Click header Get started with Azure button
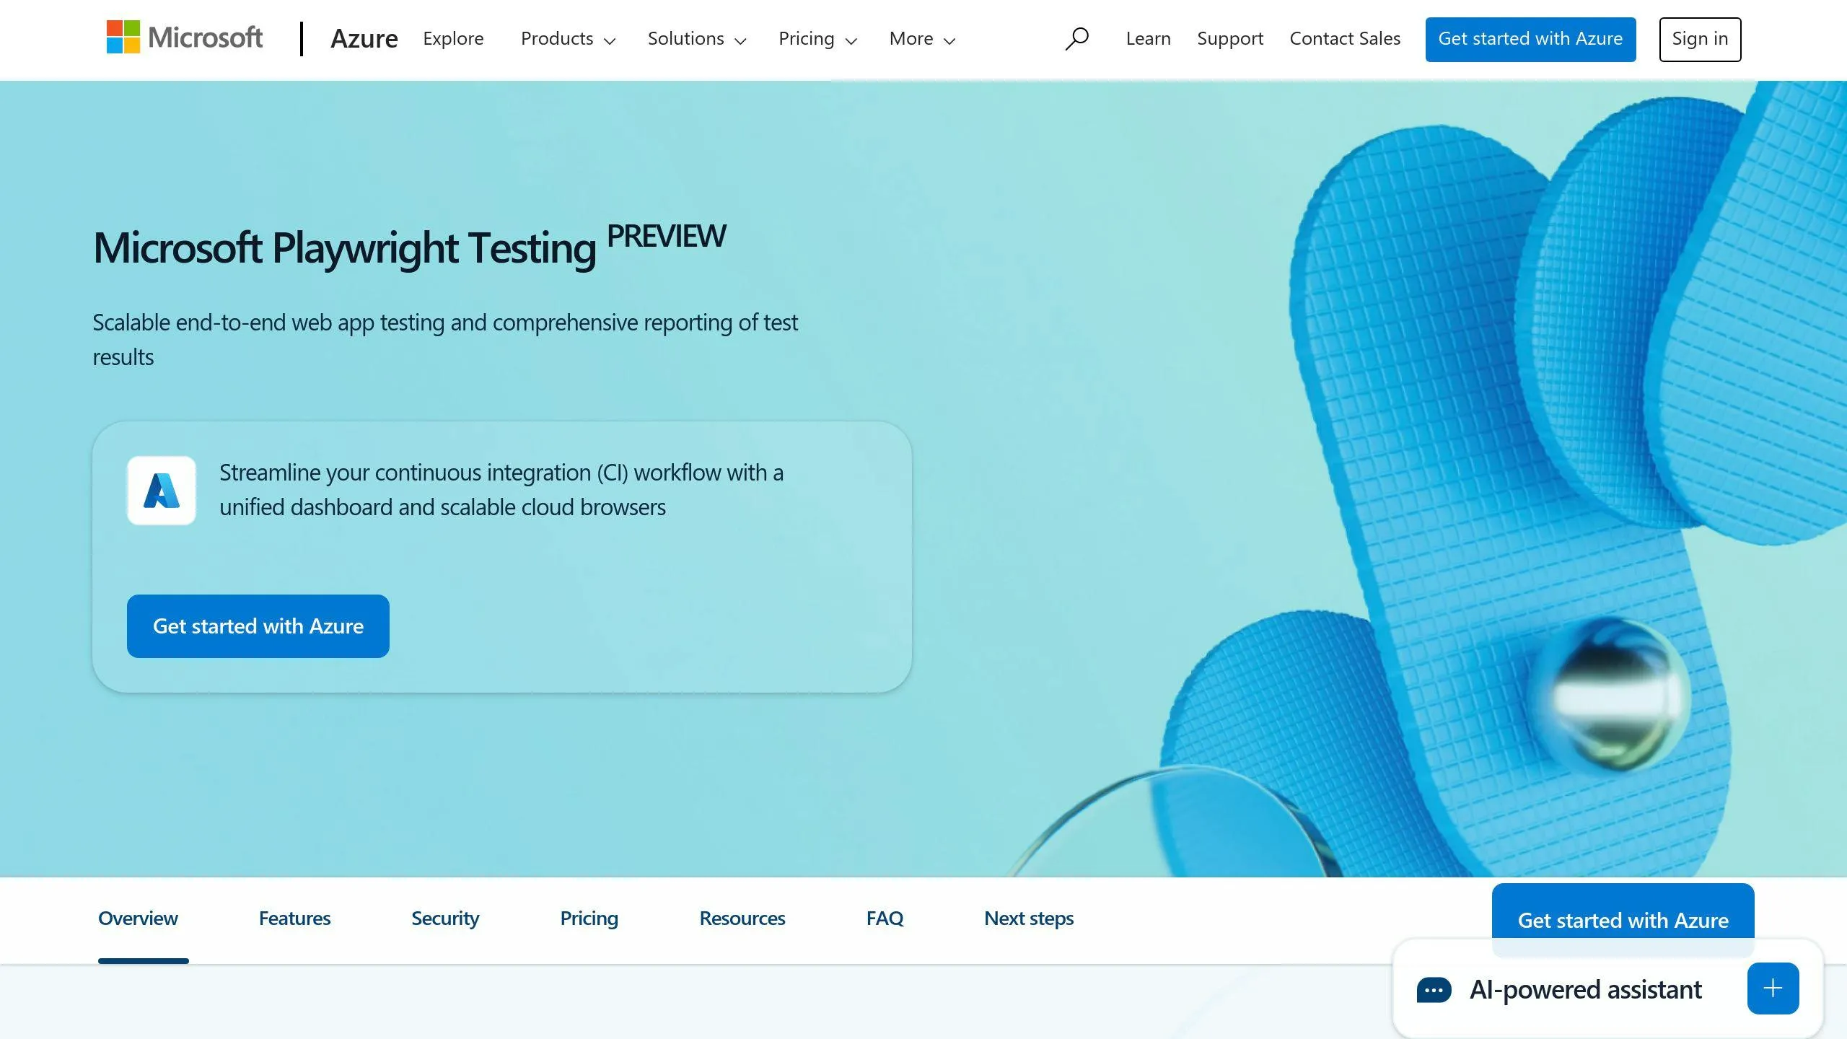1847x1039 pixels. click(1530, 39)
